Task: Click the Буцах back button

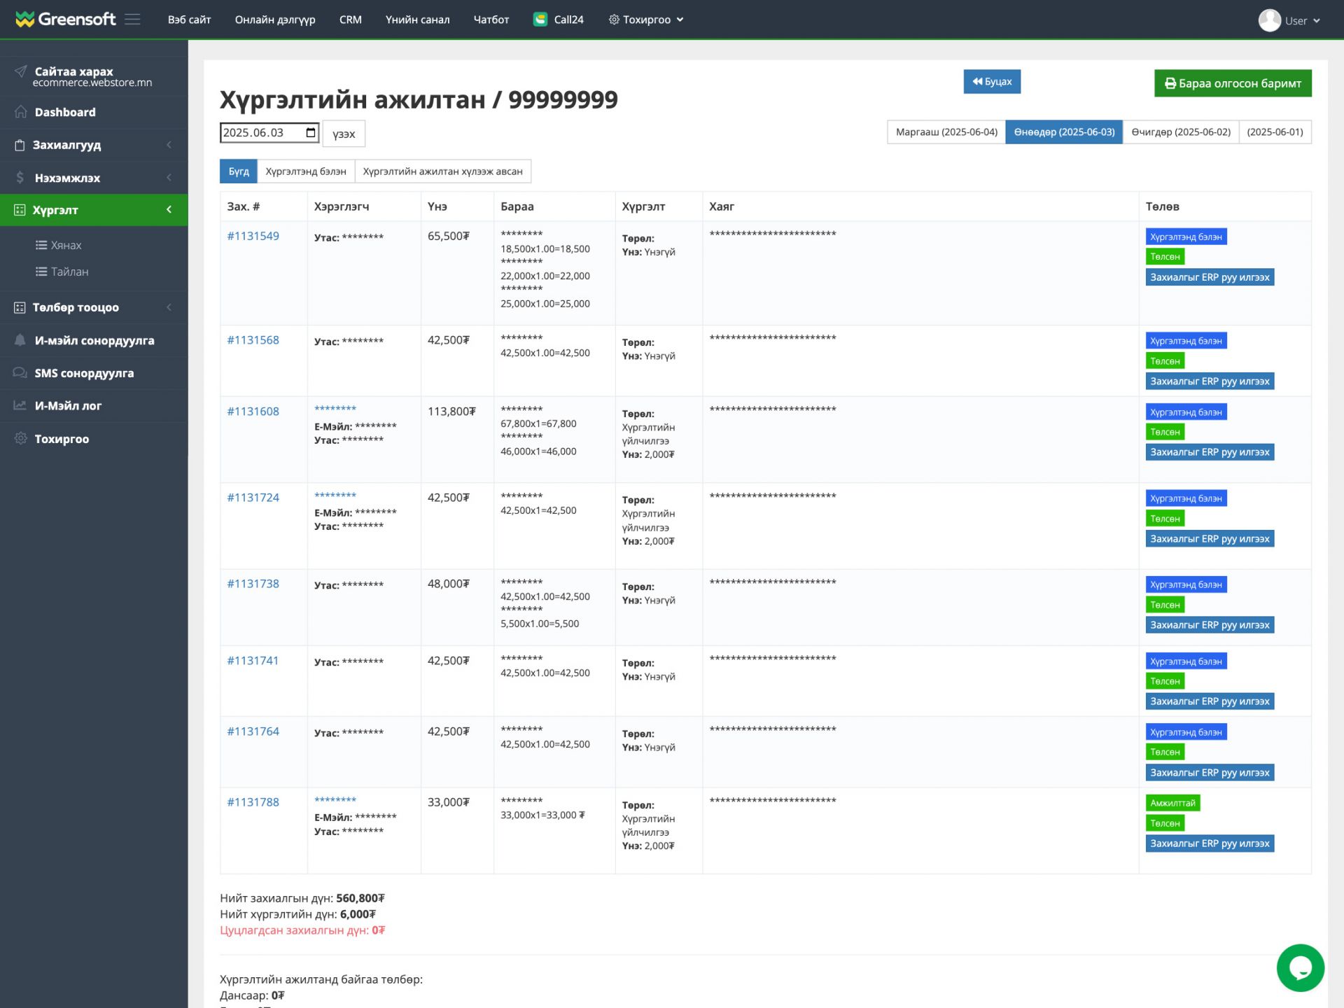Action: pyautogui.click(x=992, y=82)
